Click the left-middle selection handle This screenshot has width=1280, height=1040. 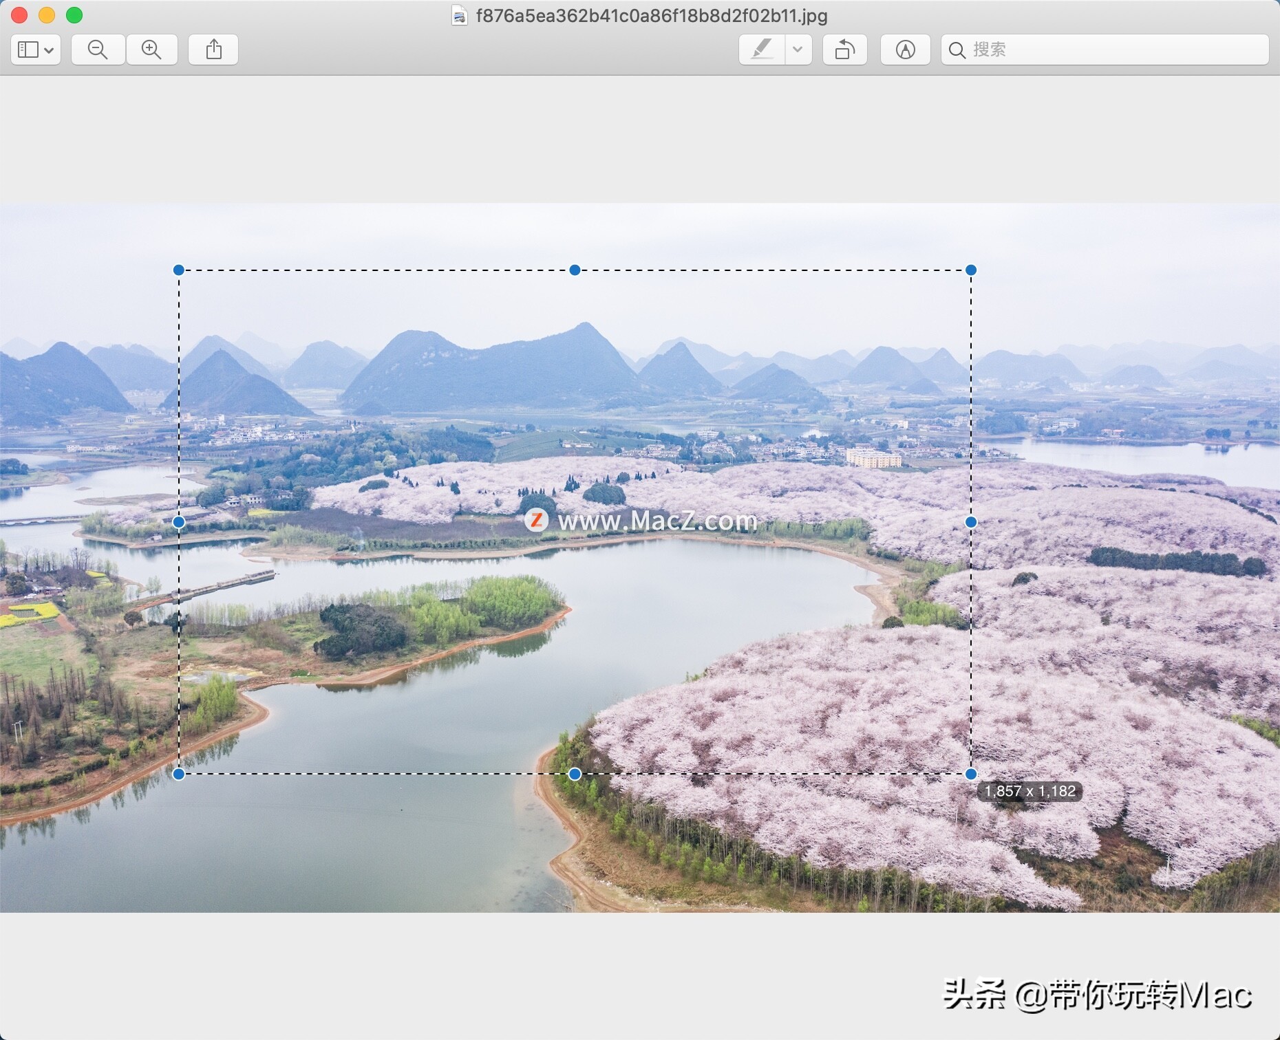[x=180, y=523]
